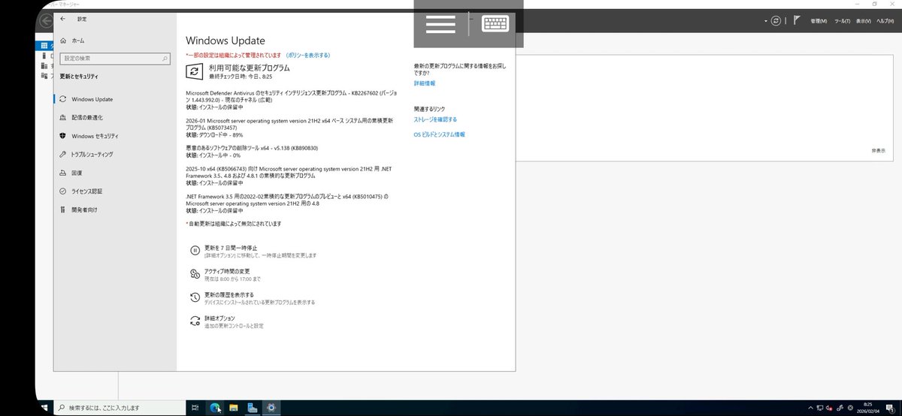This screenshot has height=416, width=902.
Task: Open Server Manager dropdown arrow near refresh
Action: coord(766,21)
